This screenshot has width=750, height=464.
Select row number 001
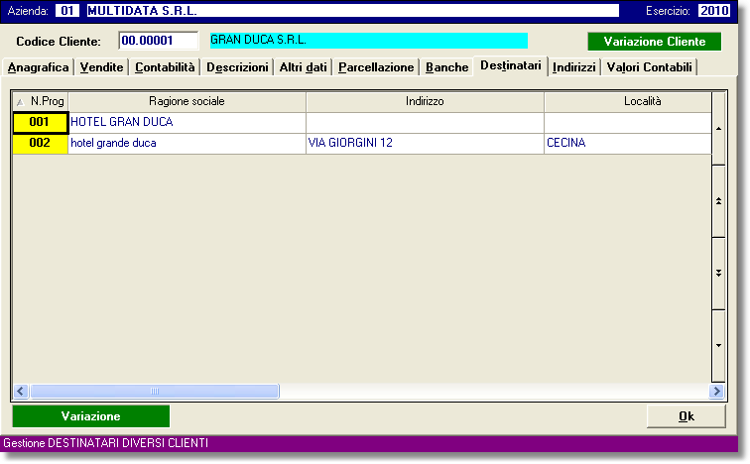40,122
